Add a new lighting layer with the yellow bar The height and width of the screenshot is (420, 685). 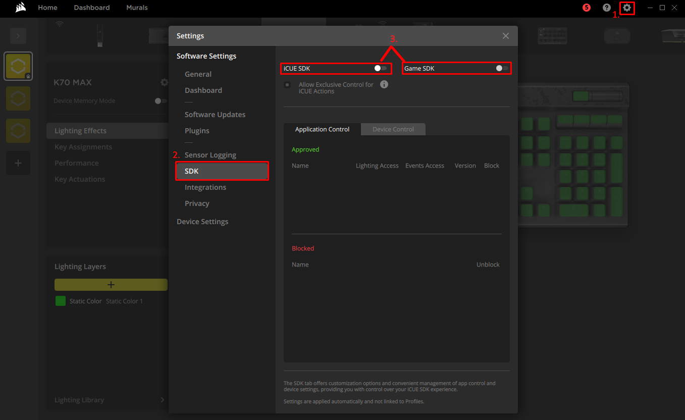111,284
